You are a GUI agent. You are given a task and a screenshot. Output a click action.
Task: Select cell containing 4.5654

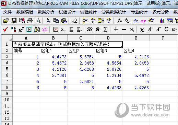click(108, 63)
